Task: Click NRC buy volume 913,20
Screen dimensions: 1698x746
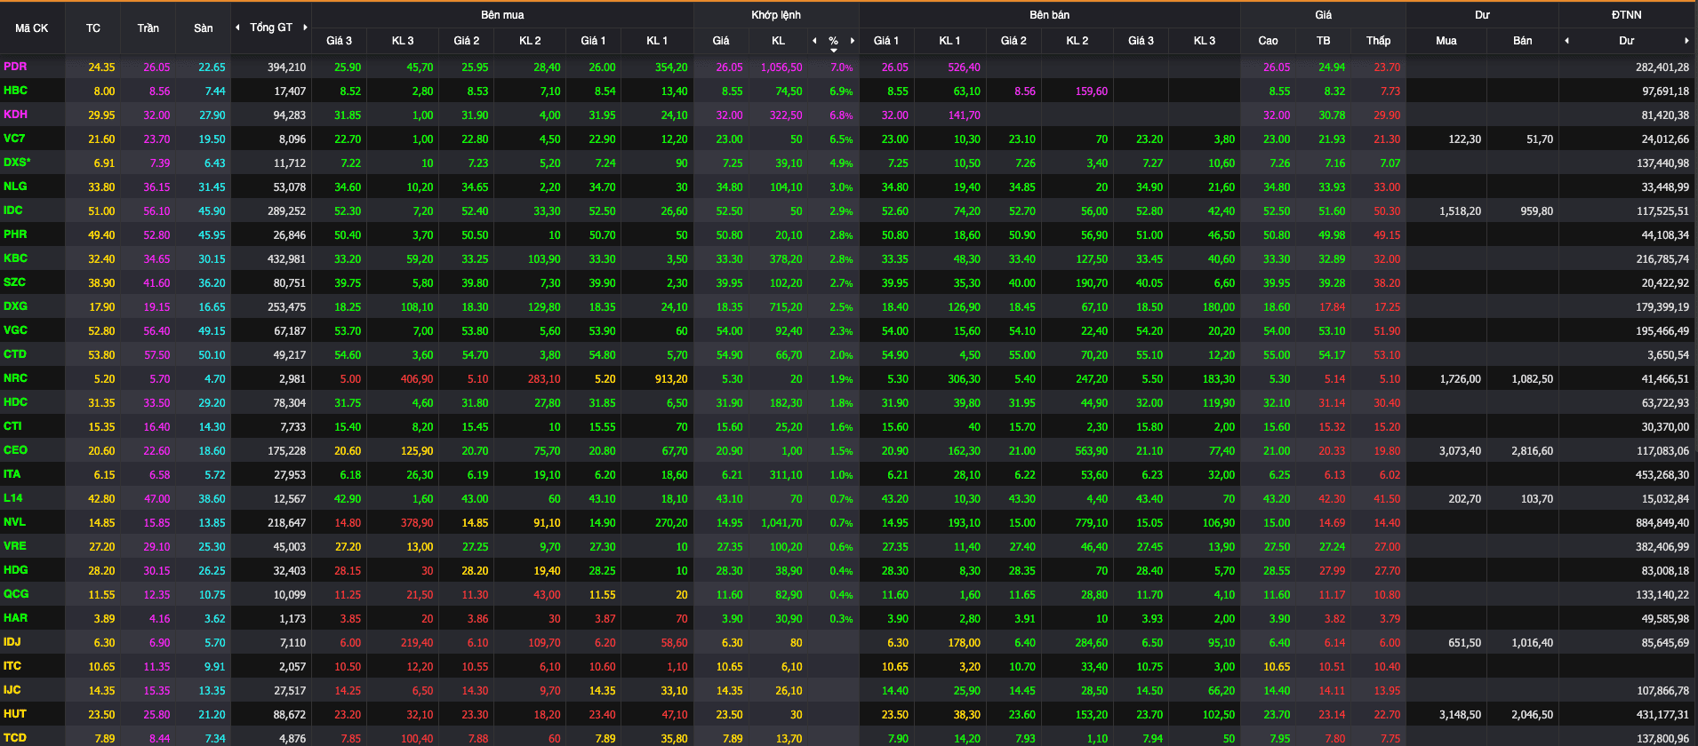Action: tap(671, 379)
